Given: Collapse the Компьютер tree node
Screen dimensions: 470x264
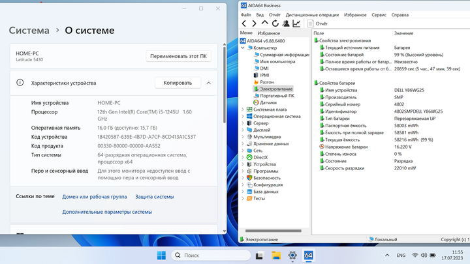Looking at the screenshot, I should click(243, 48).
